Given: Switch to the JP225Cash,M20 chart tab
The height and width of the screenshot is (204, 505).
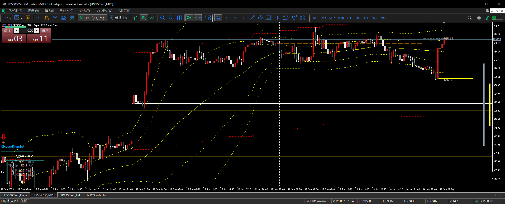Looking at the screenshot, I should point(44,195).
